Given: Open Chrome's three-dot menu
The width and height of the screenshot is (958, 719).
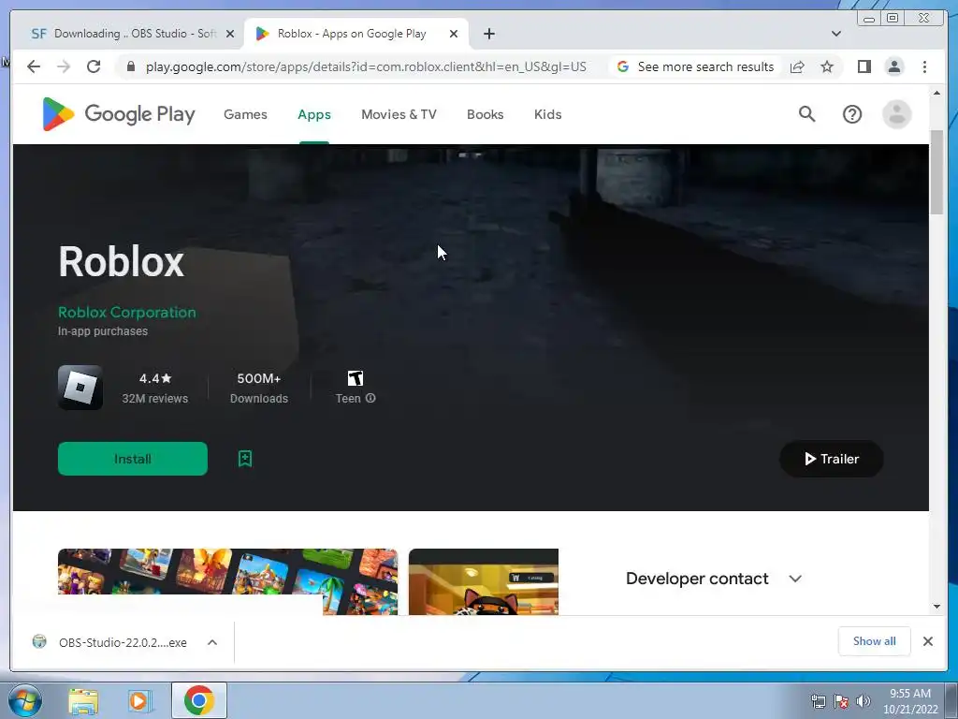Looking at the screenshot, I should click(924, 66).
